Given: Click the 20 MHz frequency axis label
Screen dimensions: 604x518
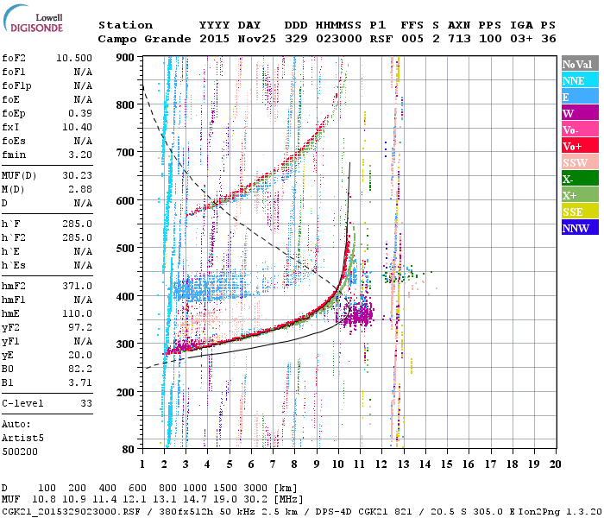Looking at the screenshot, I should tap(555, 464).
